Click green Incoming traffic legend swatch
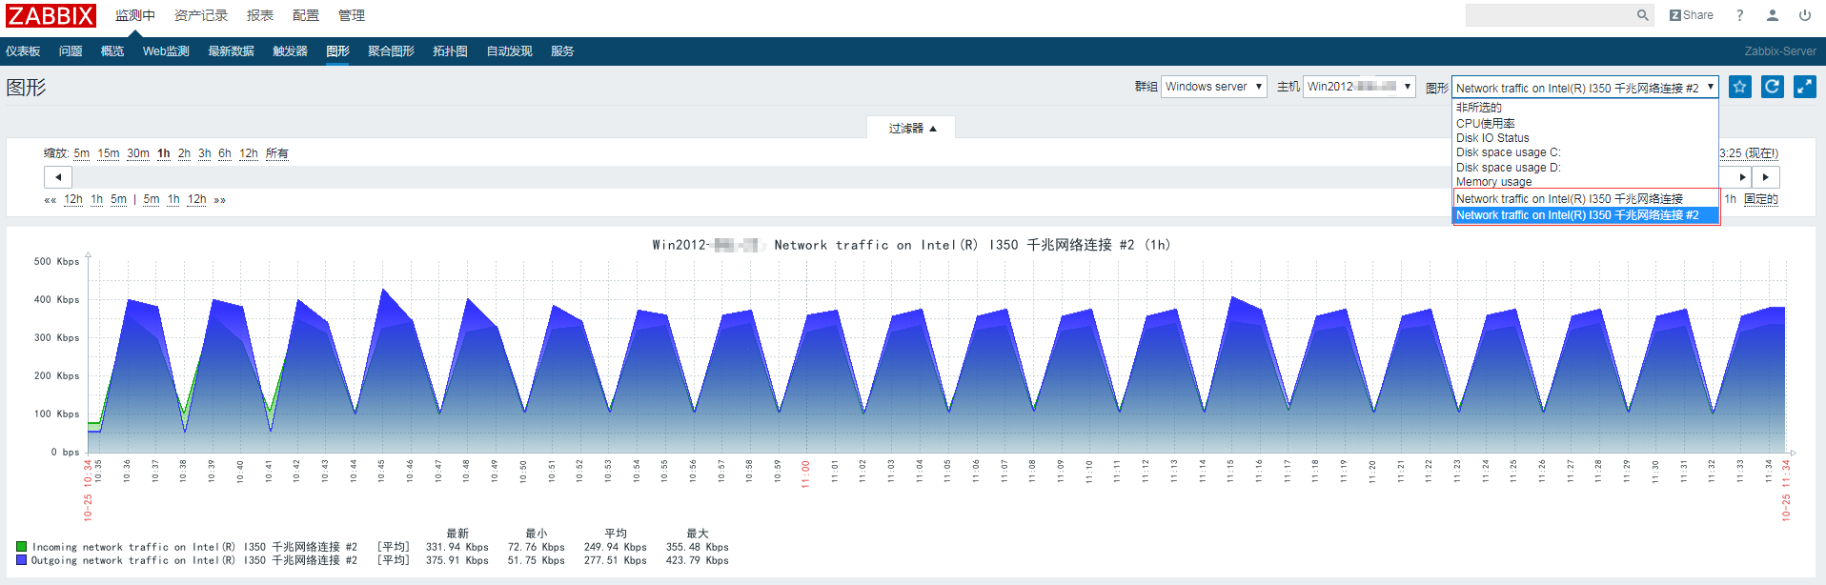The width and height of the screenshot is (1826, 585). [21, 547]
